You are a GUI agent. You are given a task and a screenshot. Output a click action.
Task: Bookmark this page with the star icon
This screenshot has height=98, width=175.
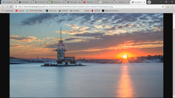(x=163, y=7)
